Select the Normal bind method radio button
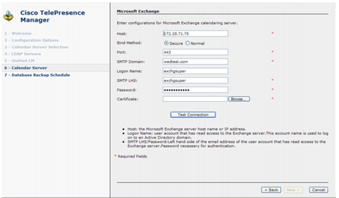339x198 pixels. tap(188, 43)
